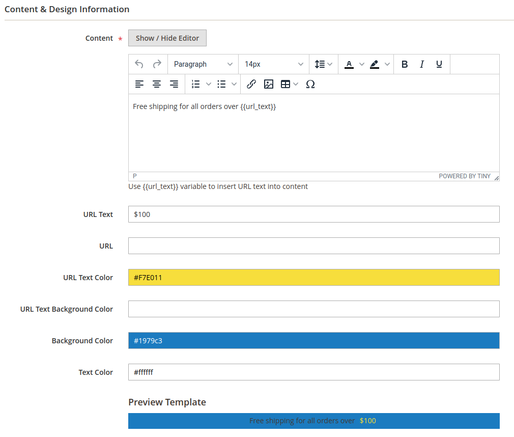Open the table insert menu
This screenshot has width=514, height=437.
pyautogui.click(x=290, y=85)
